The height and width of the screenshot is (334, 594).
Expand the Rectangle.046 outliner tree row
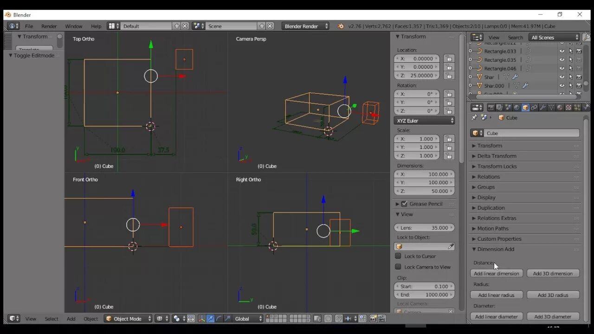coord(471,69)
